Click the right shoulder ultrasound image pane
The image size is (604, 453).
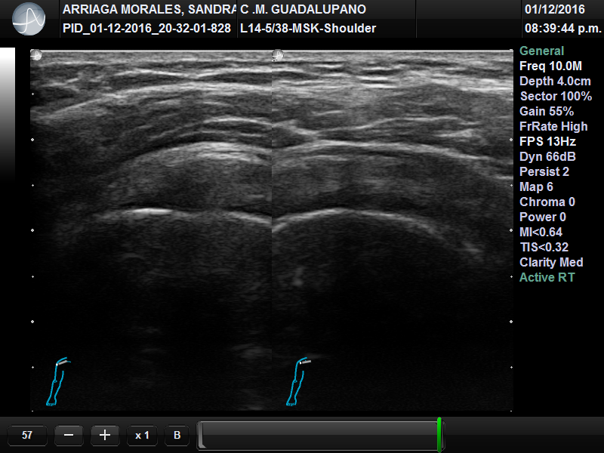[393, 230]
